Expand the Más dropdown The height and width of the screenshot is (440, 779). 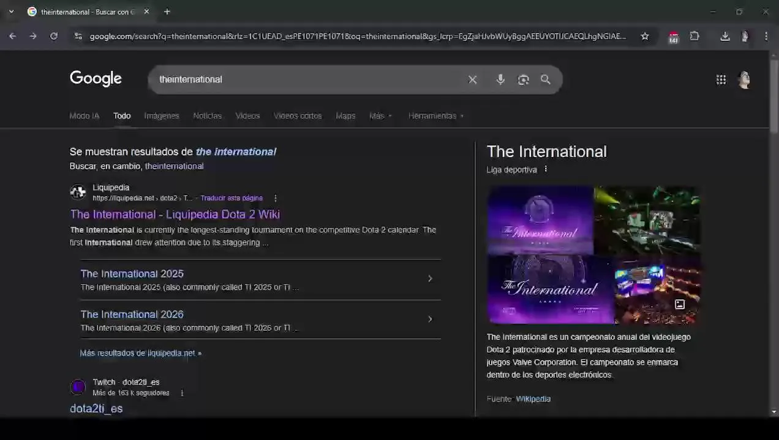click(380, 116)
